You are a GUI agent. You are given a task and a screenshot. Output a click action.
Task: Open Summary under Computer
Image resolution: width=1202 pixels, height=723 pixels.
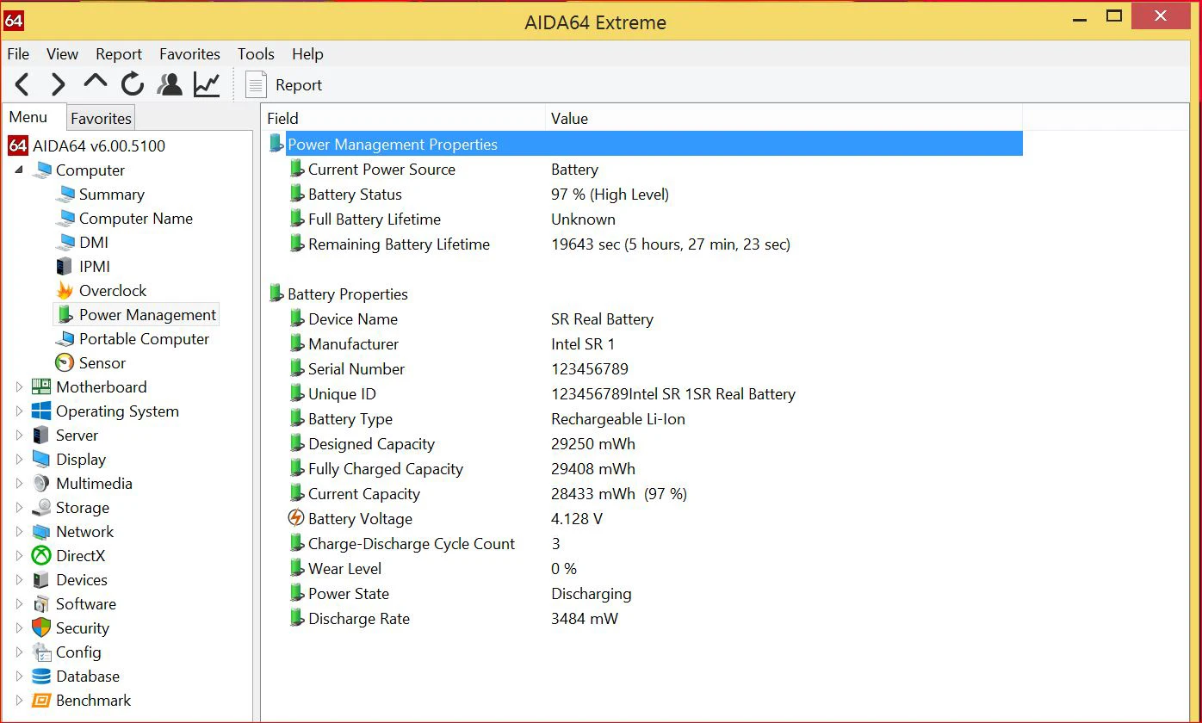pyautogui.click(x=112, y=195)
